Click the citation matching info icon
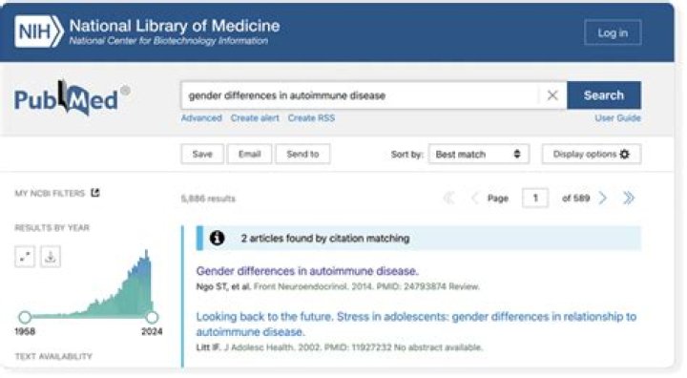This screenshot has width=687, height=378. (217, 238)
